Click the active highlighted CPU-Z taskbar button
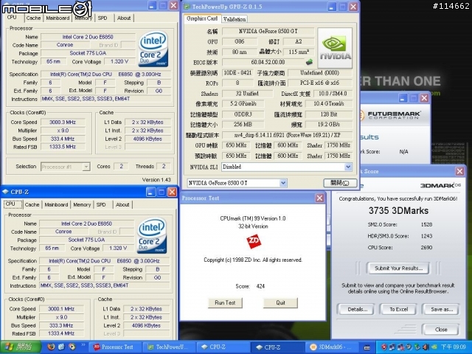The height and width of the screenshot is (354, 472). [277, 347]
